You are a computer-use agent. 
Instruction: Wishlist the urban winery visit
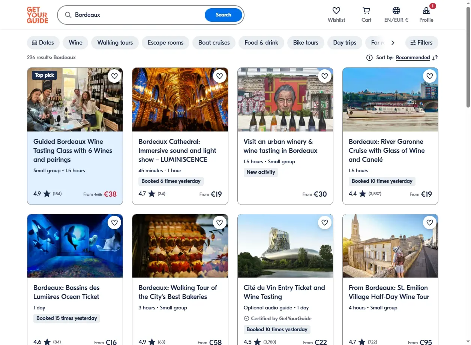tap(325, 76)
